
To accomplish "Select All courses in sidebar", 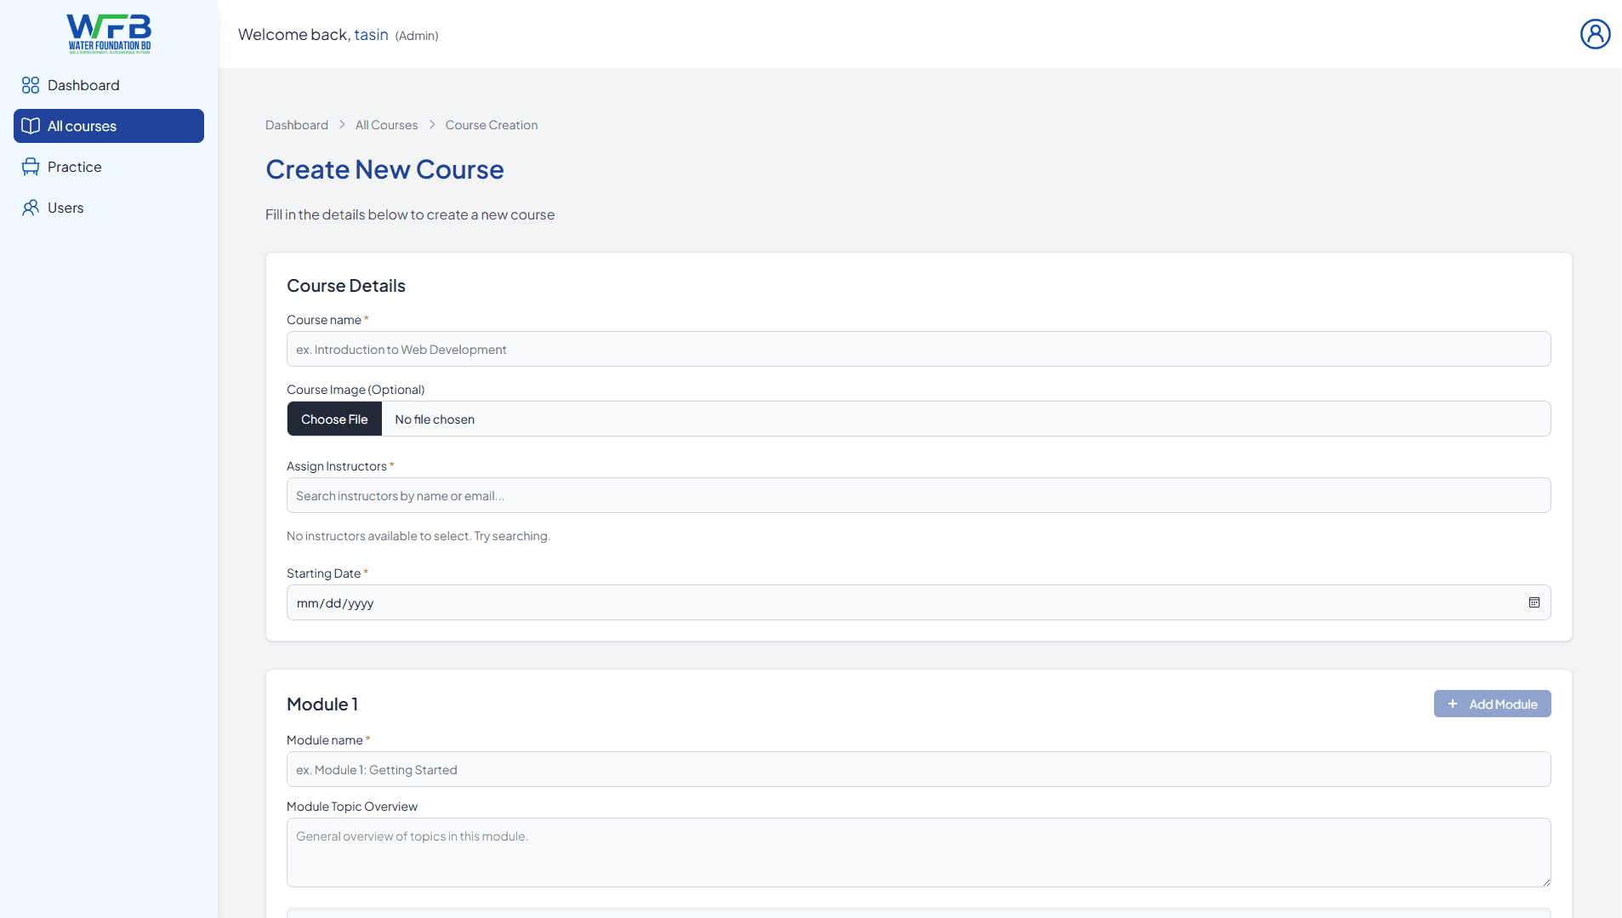I will pos(109,126).
